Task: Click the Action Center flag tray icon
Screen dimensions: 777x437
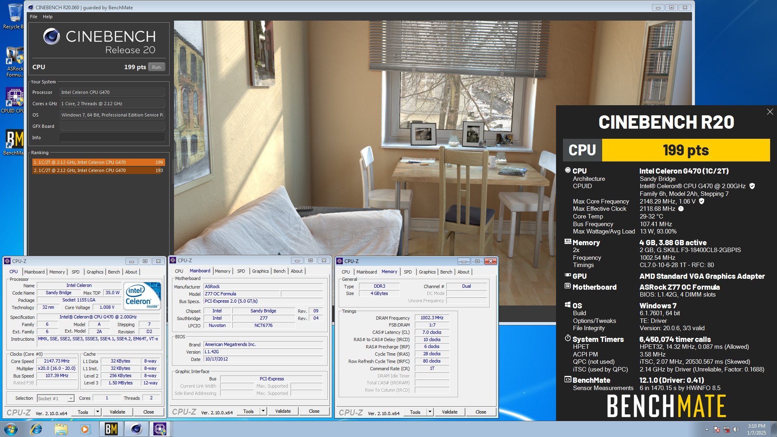Action: click(x=717, y=429)
